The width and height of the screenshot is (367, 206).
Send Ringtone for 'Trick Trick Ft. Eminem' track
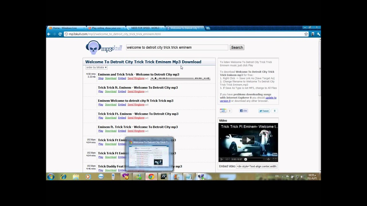pyautogui.click(x=136, y=118)
